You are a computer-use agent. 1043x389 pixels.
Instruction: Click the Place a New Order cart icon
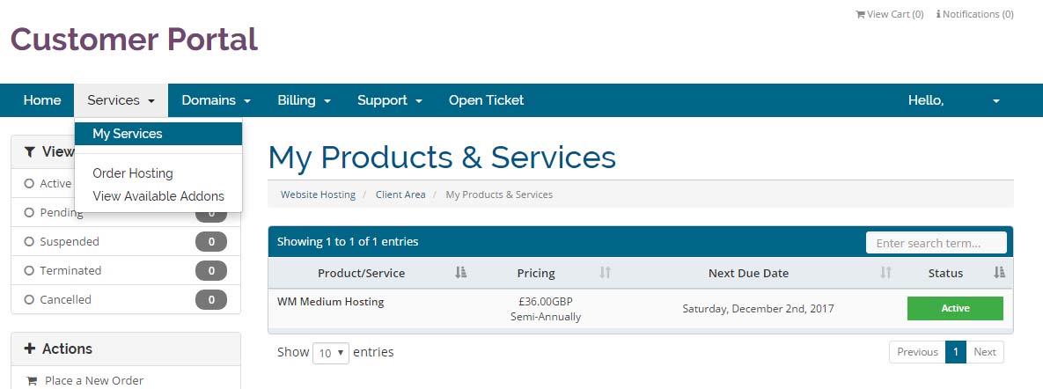pyautogui.click(x=33, y=381)
